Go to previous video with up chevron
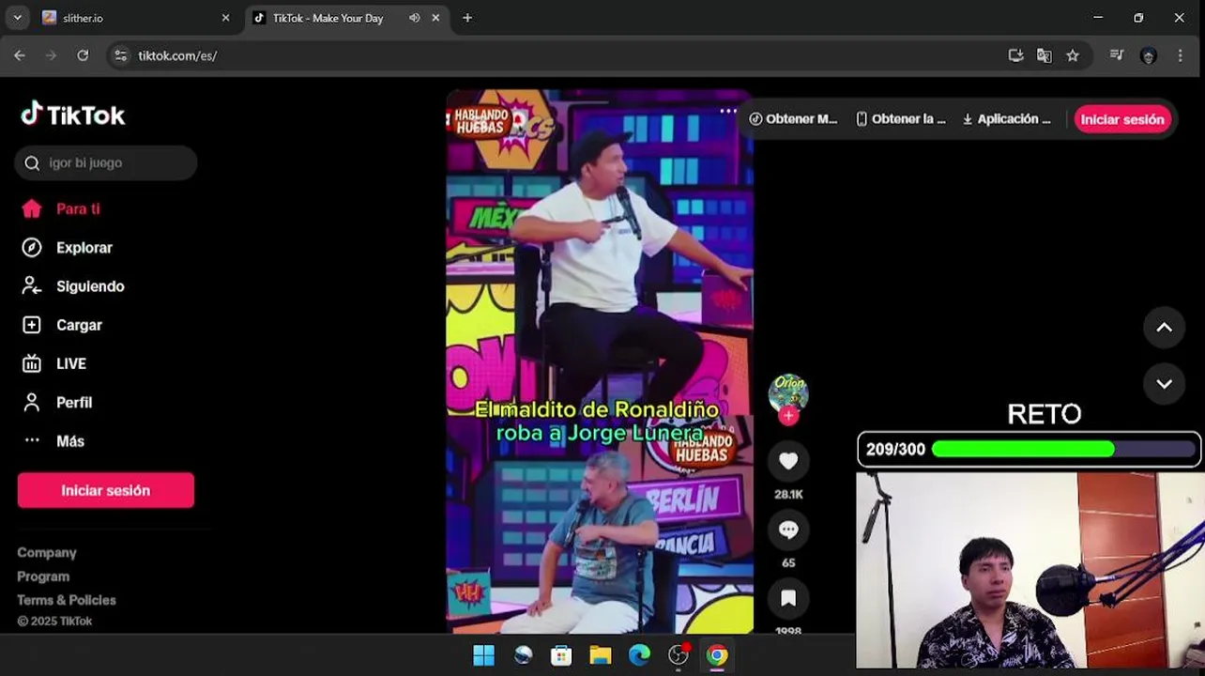 point(1164,327)
